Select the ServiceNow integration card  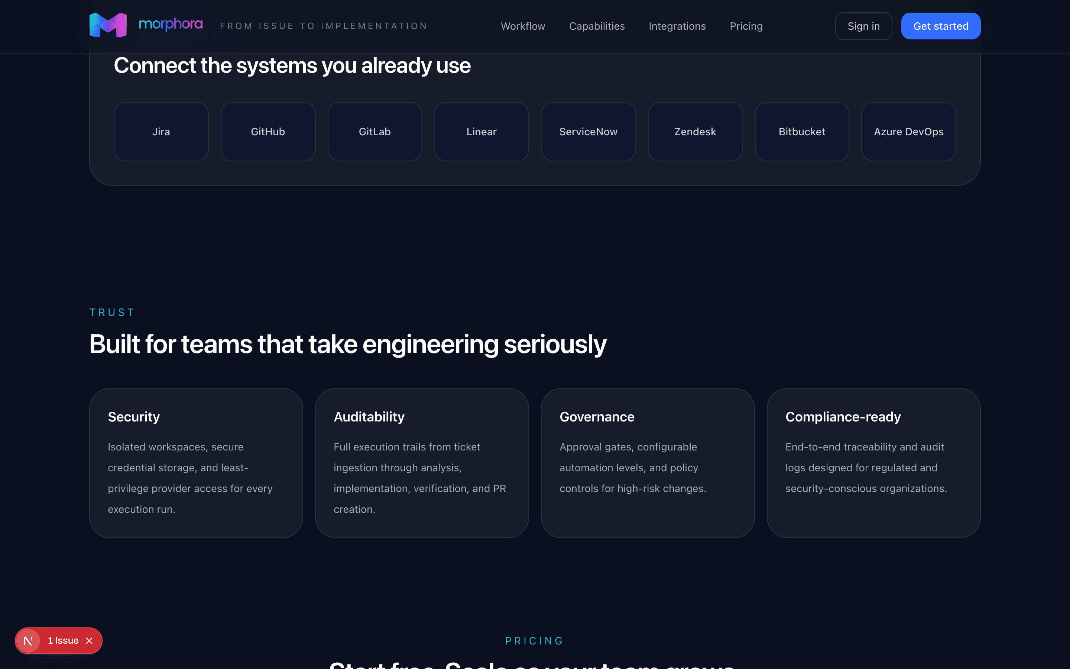coord(588,131)
